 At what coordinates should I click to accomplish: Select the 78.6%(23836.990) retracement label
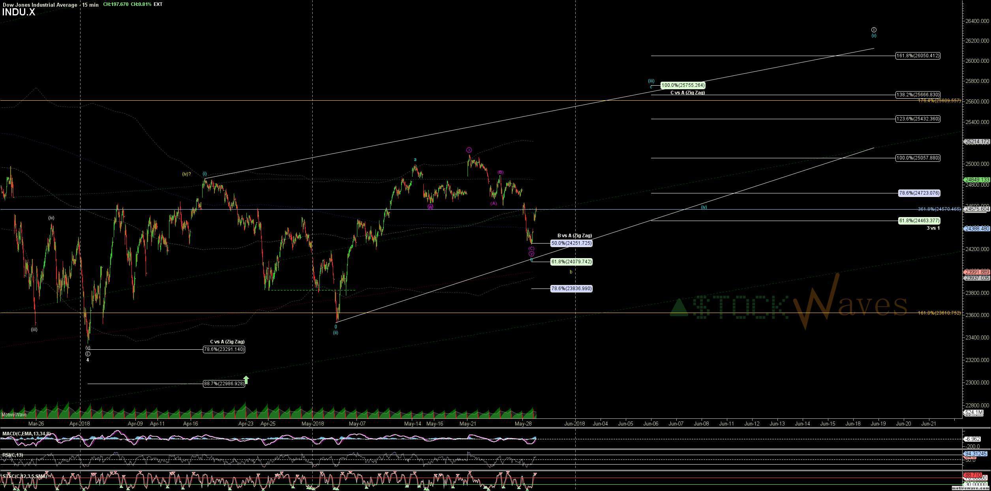571,289
